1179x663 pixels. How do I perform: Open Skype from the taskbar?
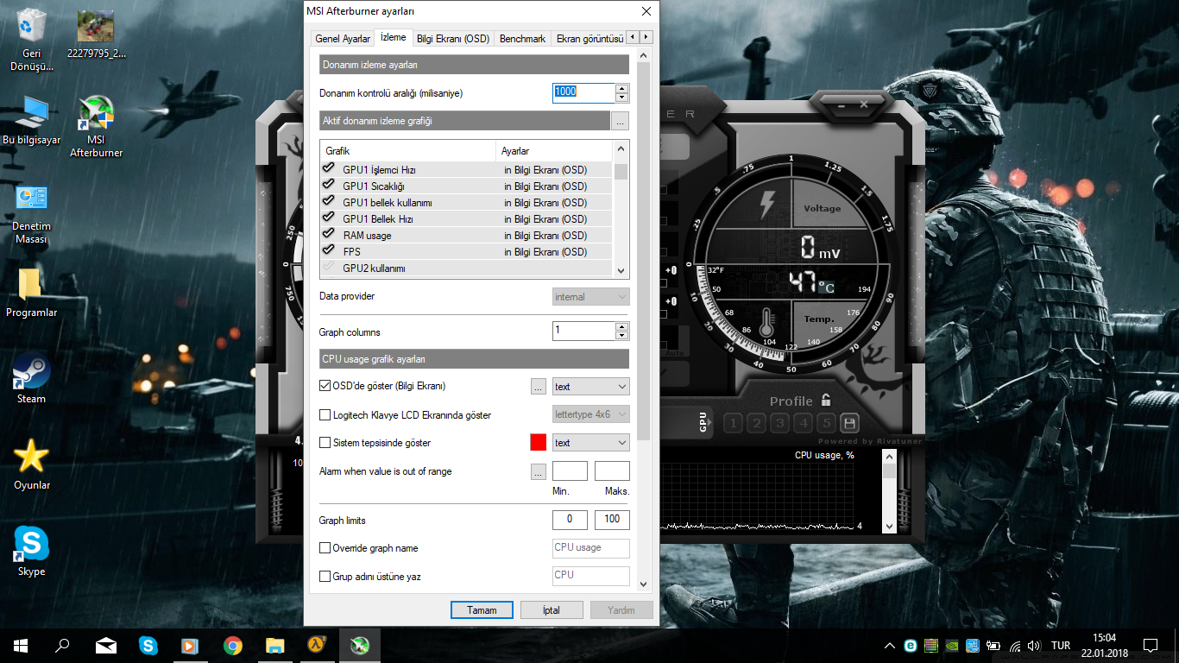[x=148, y=645]
